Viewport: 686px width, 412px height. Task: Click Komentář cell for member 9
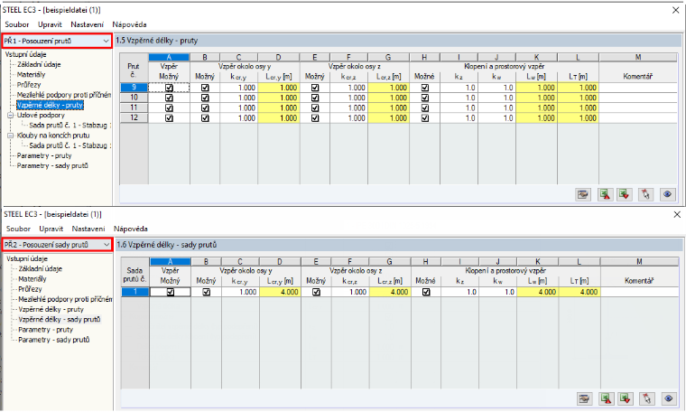(x=638, y=88)
